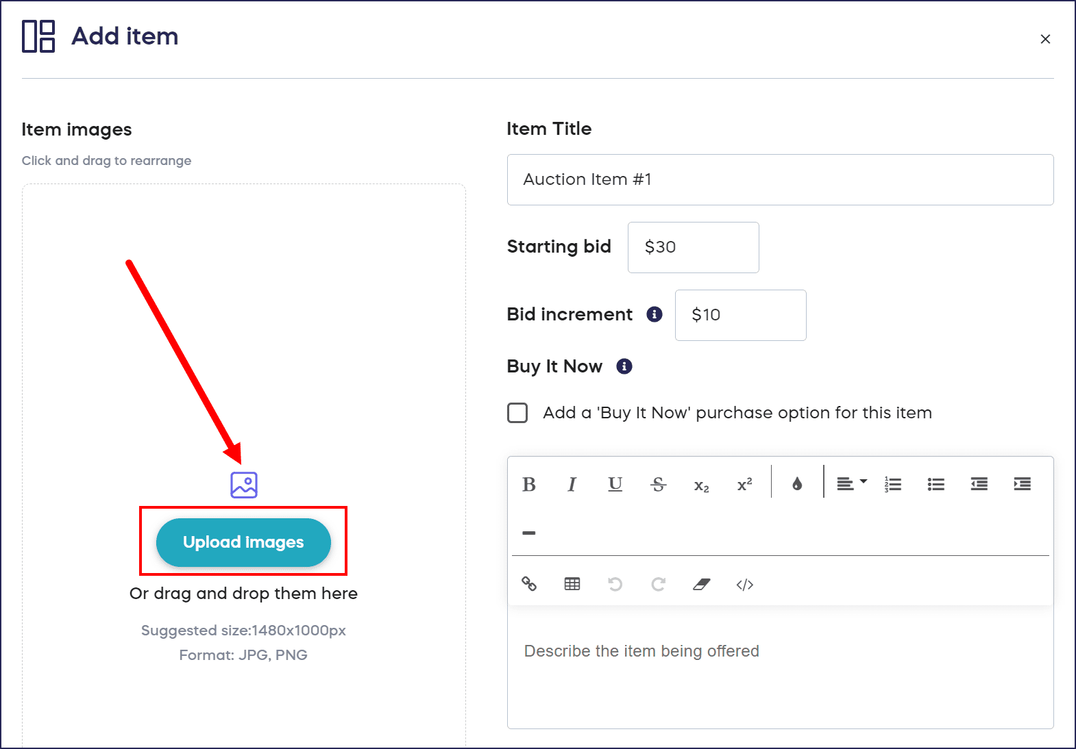Insert an ordered numbered list
This screenshot has height=749, width=1076.
(x=892, y=484)
